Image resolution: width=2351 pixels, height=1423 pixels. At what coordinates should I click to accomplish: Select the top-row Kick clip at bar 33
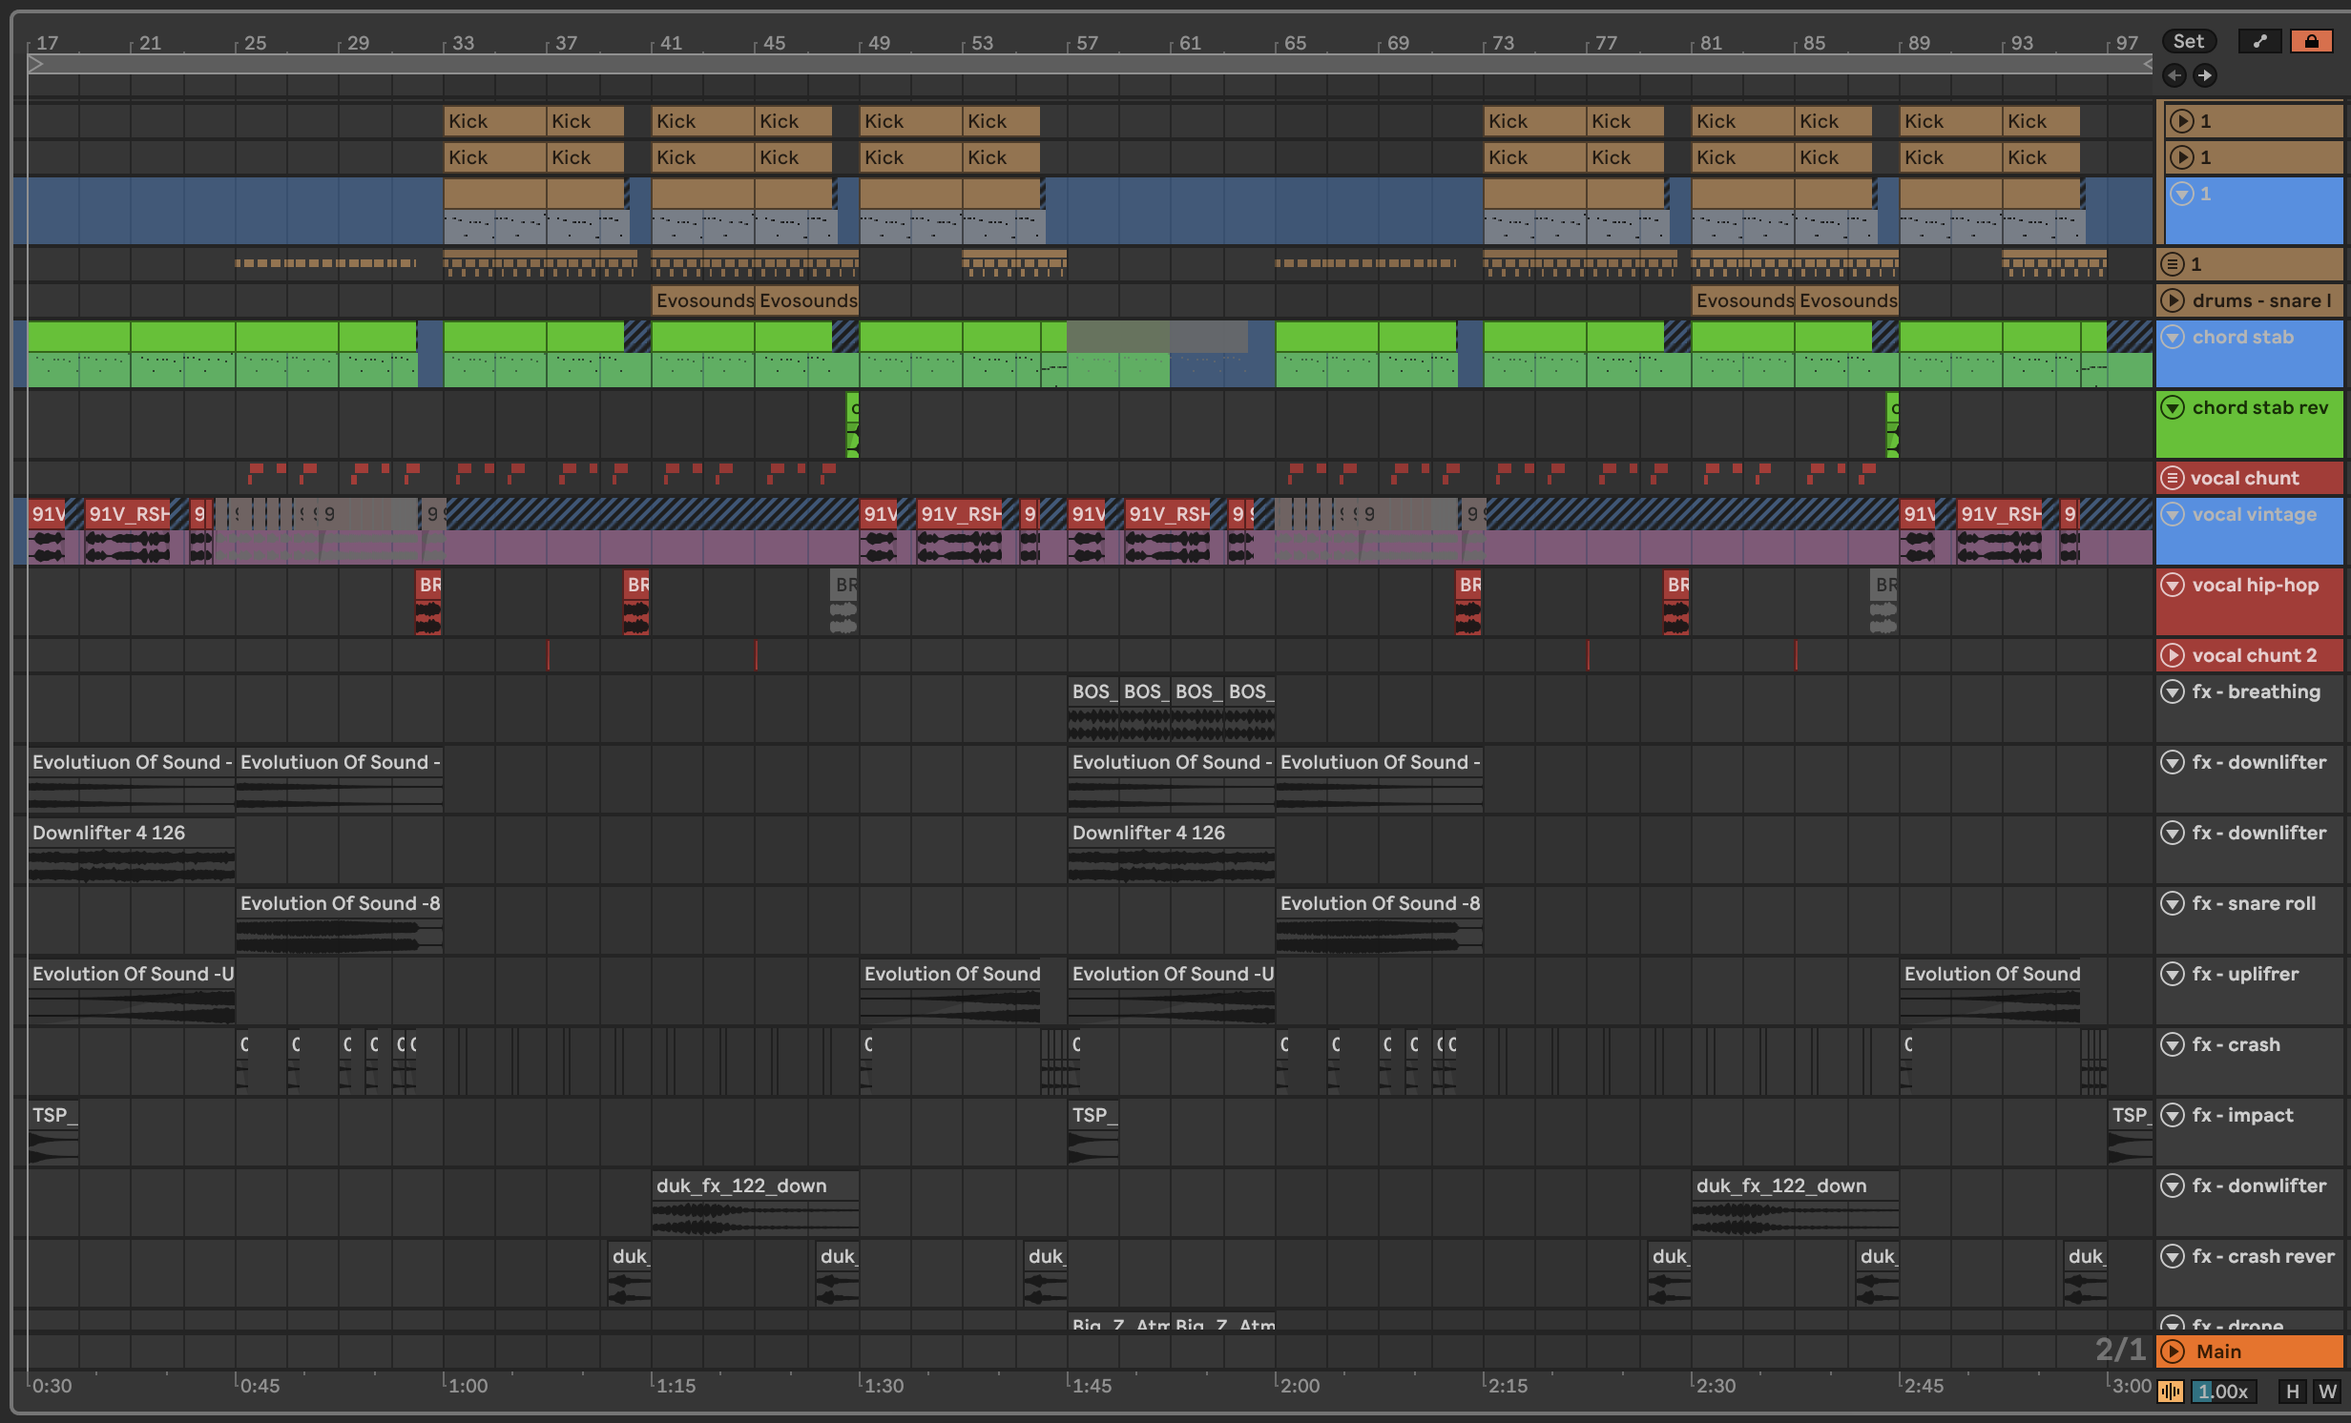[x=494, y=121]
